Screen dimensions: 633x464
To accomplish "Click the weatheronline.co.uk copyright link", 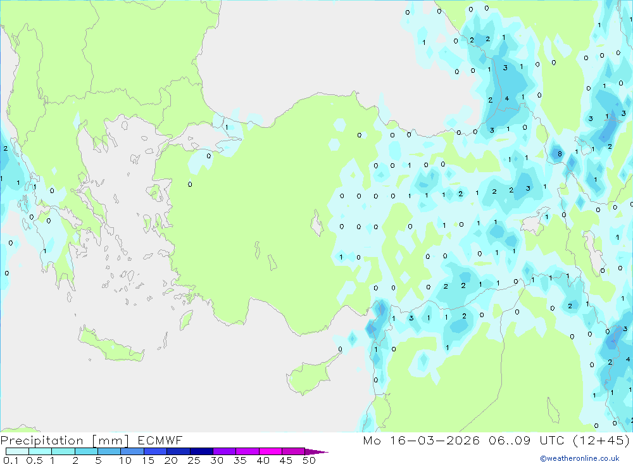I will tap(579, 458).
